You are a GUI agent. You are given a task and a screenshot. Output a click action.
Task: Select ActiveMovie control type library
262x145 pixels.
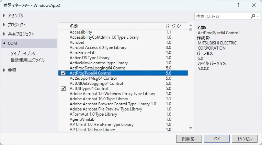coord(123,63)
